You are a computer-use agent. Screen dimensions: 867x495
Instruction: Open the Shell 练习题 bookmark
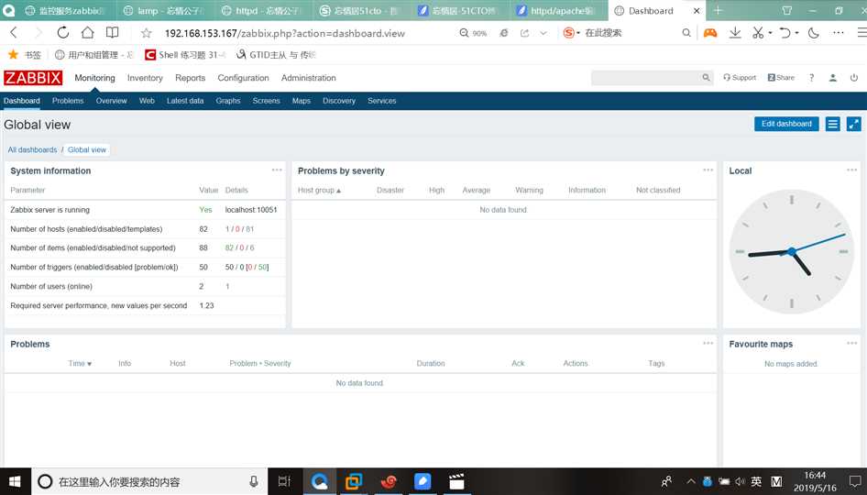[x=185, y=55]
